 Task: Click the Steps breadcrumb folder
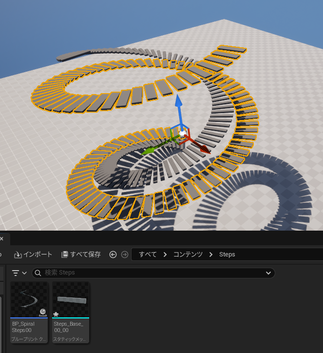click(x=227, y=255)
